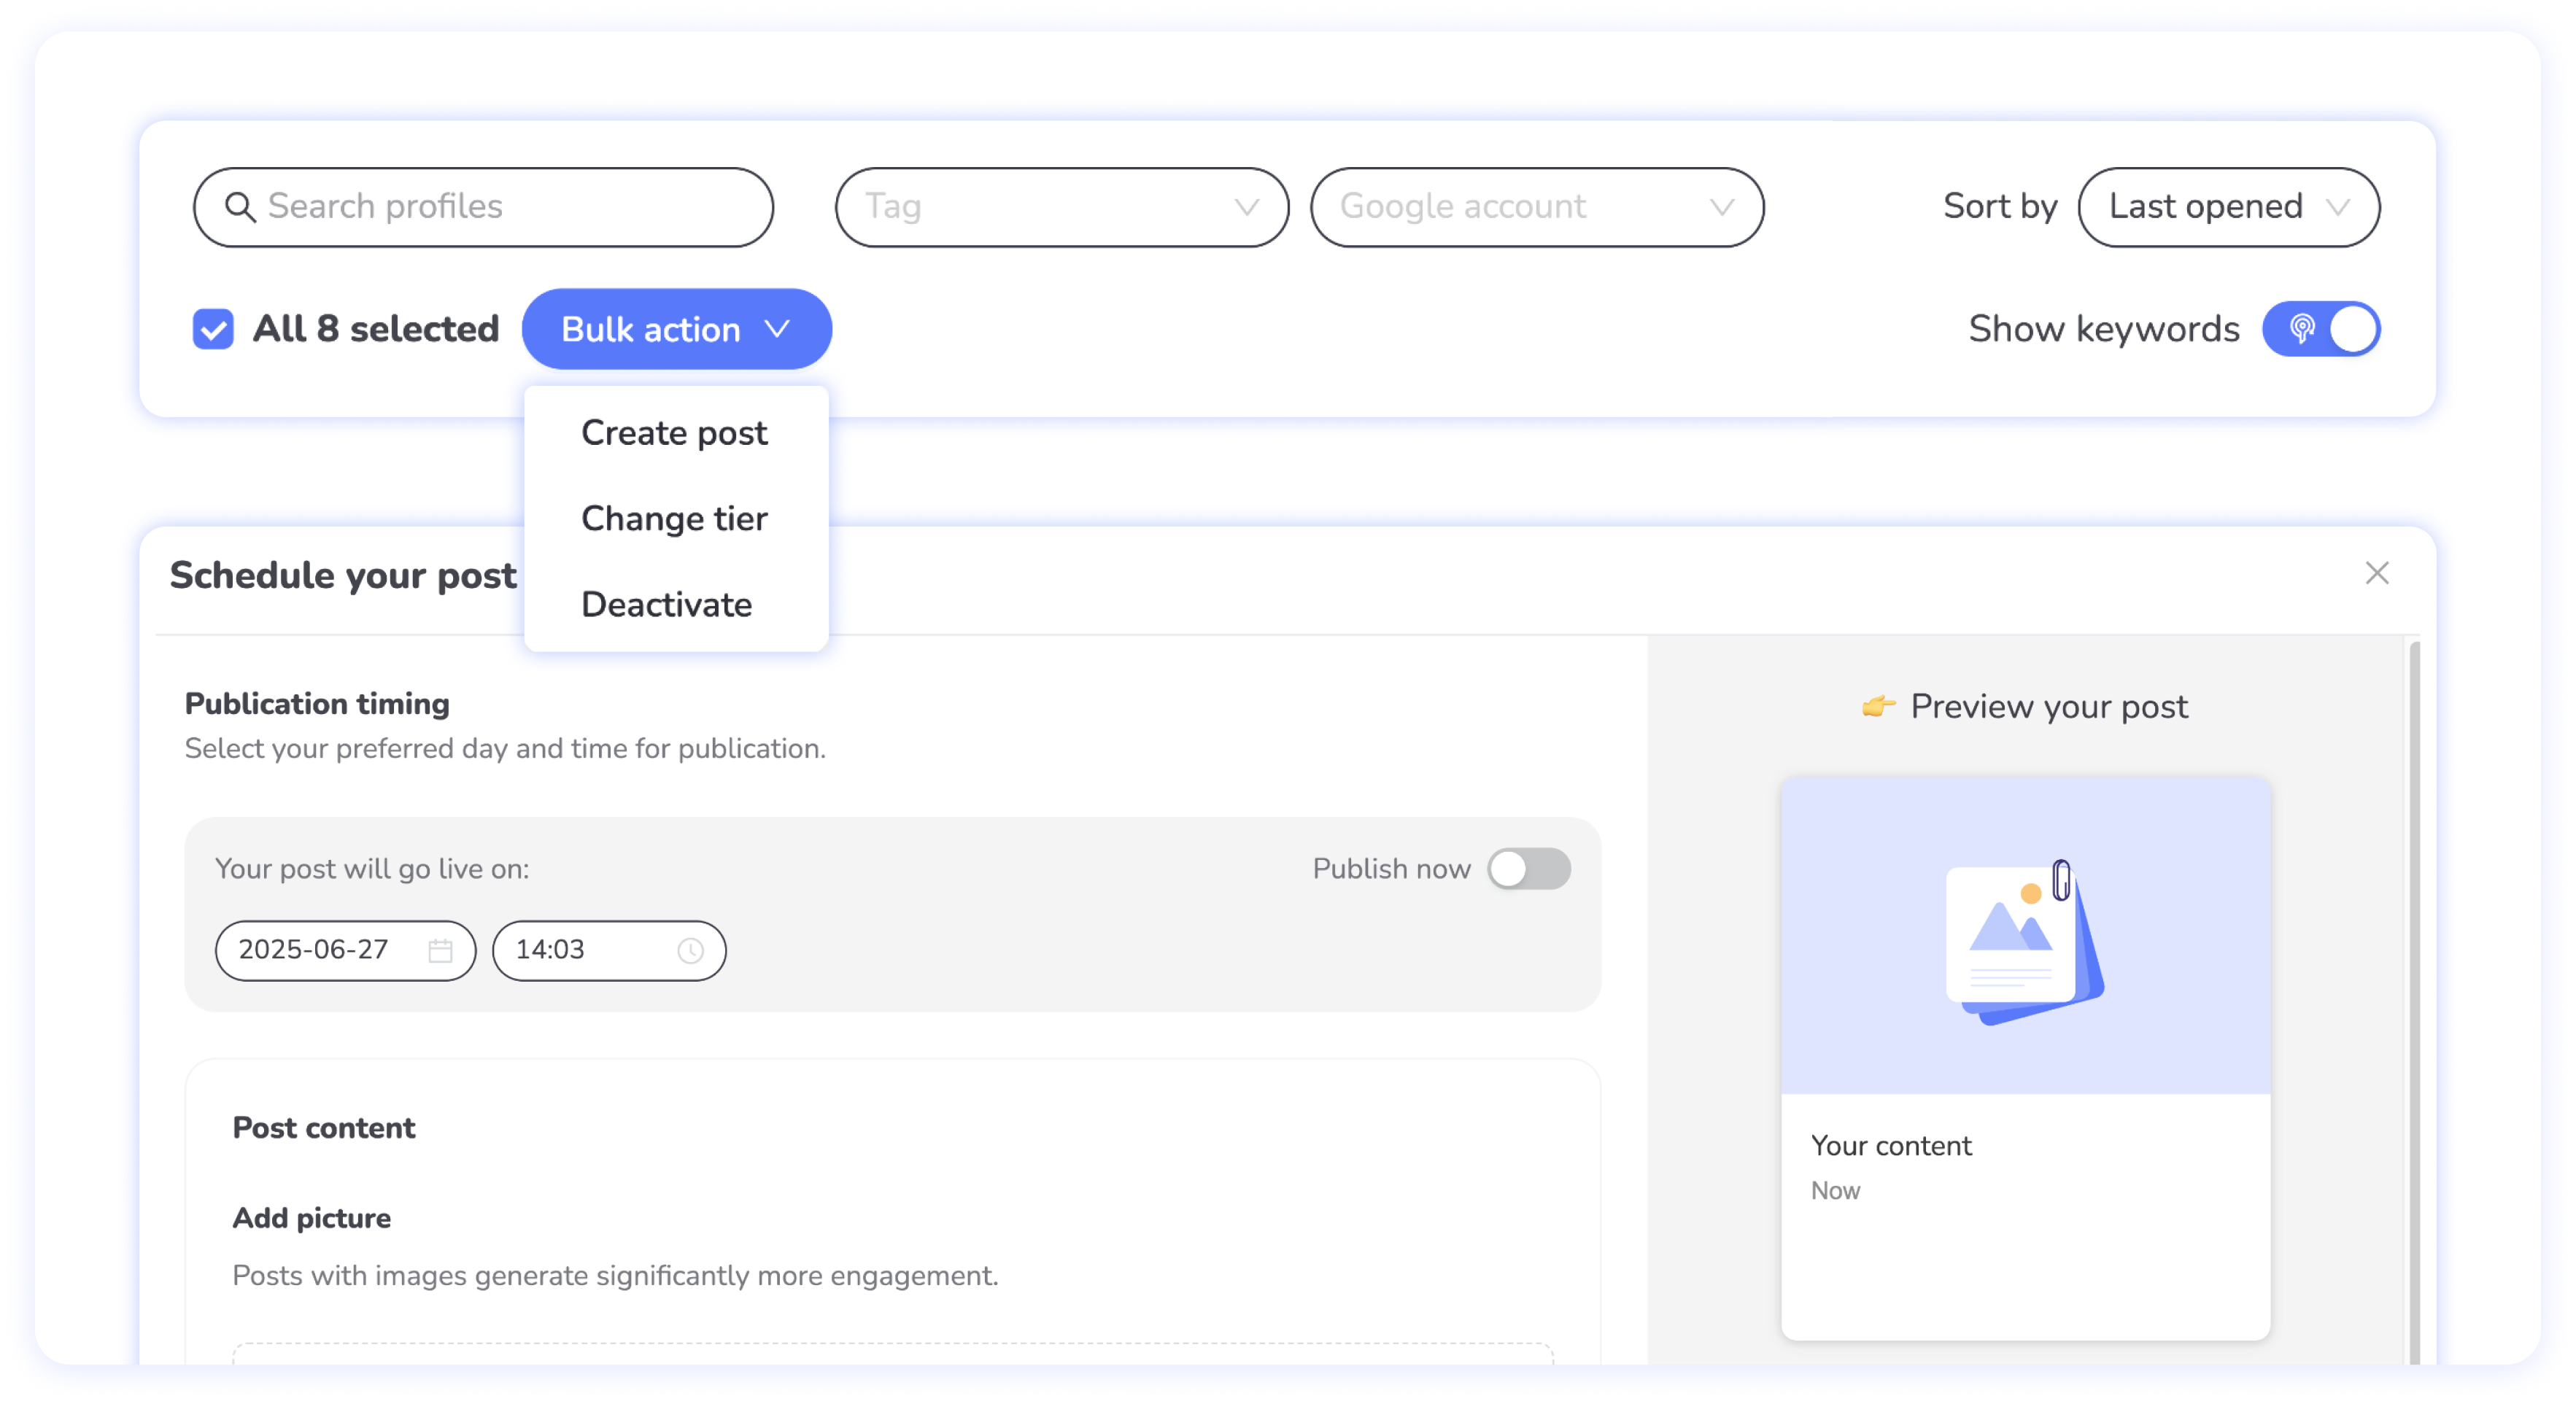Uncheck the All 8 selected checkbox
This screenshot has height=1404, width=2576.
[213, 329]
